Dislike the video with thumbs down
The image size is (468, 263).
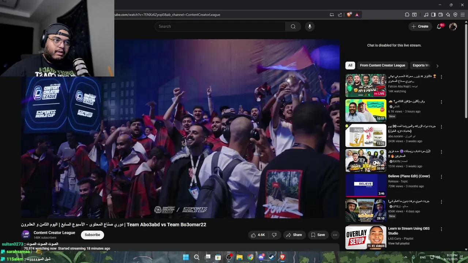(274, 235)
